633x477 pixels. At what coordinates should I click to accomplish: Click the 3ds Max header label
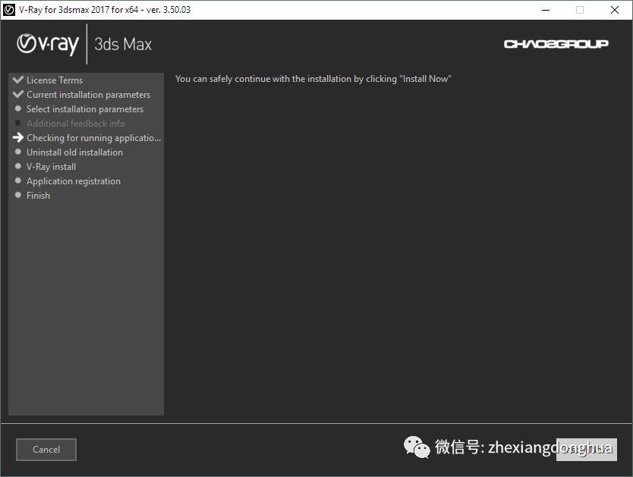click(123, 44)
